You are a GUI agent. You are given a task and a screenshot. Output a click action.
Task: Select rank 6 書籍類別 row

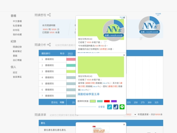(52, 90)
